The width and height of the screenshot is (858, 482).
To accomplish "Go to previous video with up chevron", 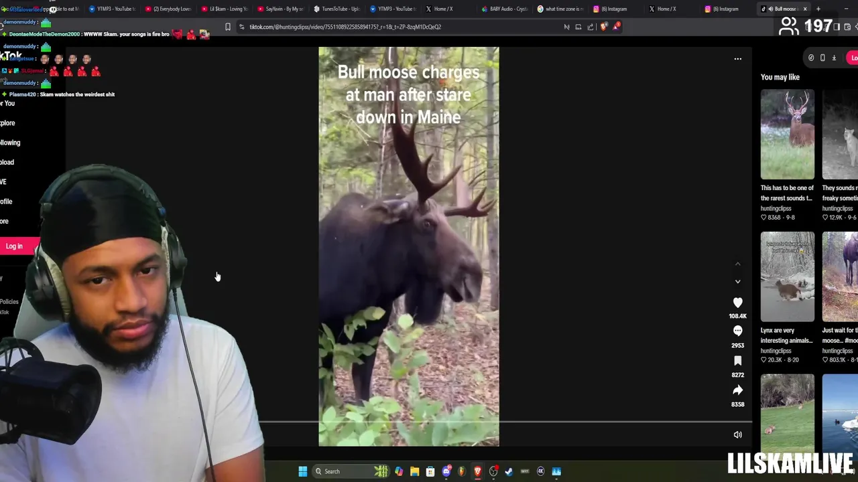I will click(737, 264).
